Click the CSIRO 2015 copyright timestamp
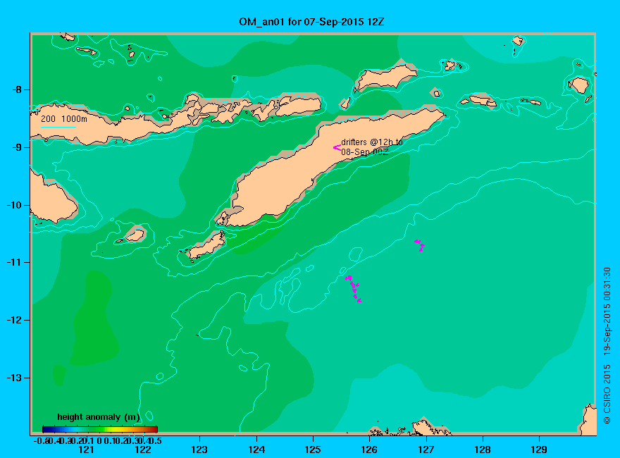This screenshot has height=458, width=620. pos(607,345)
